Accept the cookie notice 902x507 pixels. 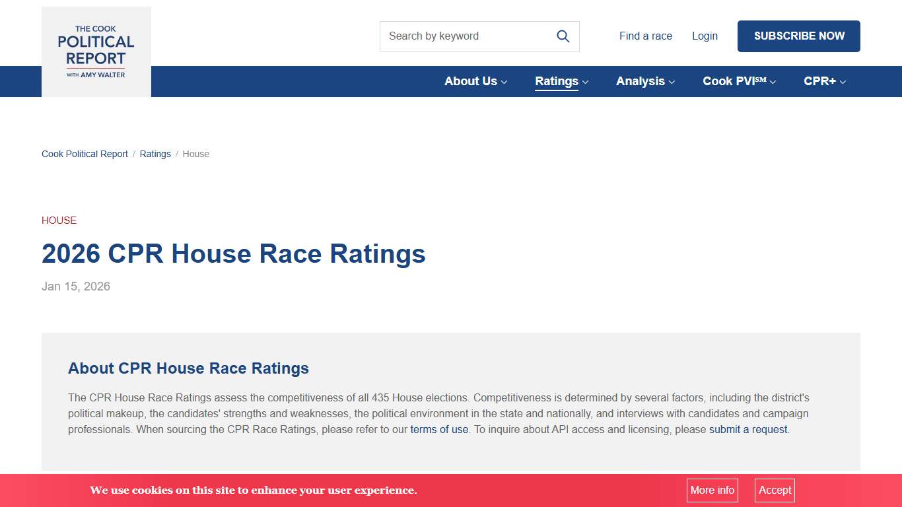(774, 490)
